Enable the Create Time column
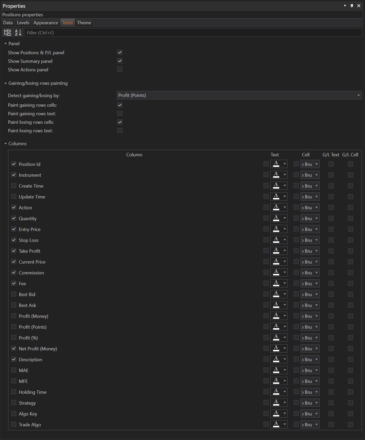The width and height of the screenshot is (365, 440). (14, 186)
